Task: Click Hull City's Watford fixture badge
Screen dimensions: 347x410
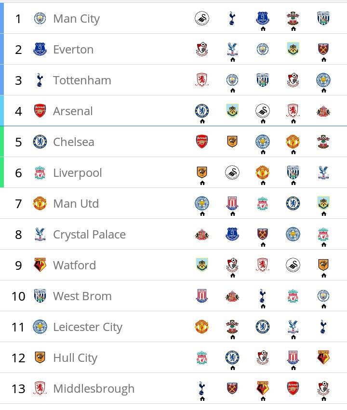Action: 323,357
